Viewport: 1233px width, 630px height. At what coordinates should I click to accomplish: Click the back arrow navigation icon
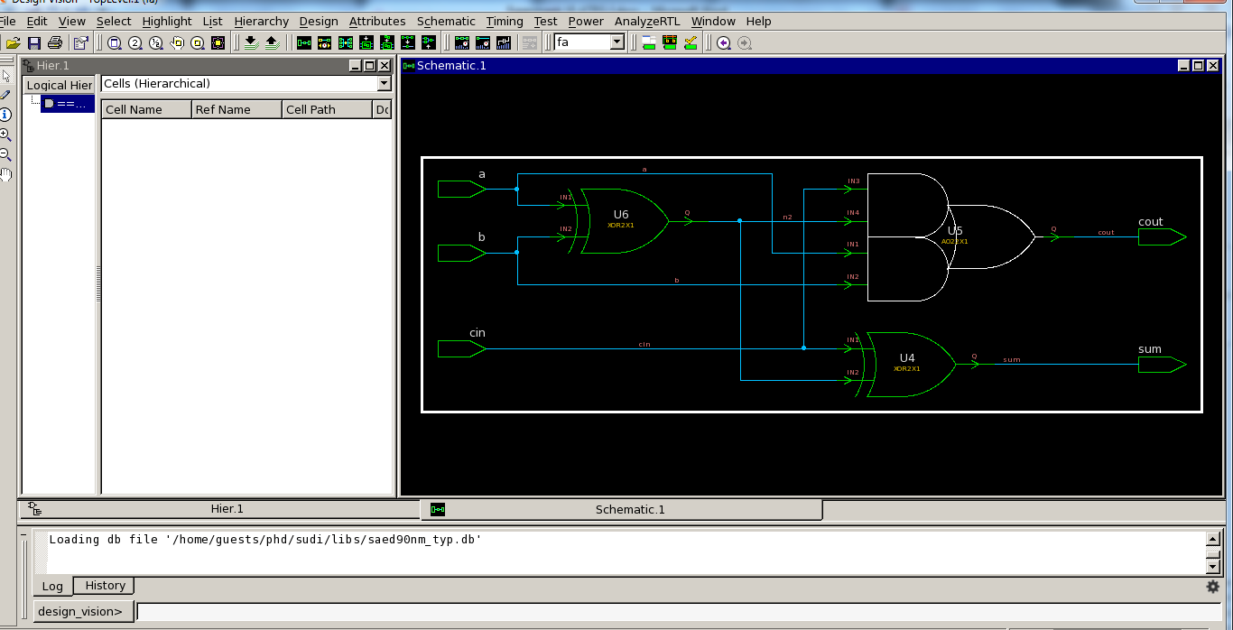point(724,42)
